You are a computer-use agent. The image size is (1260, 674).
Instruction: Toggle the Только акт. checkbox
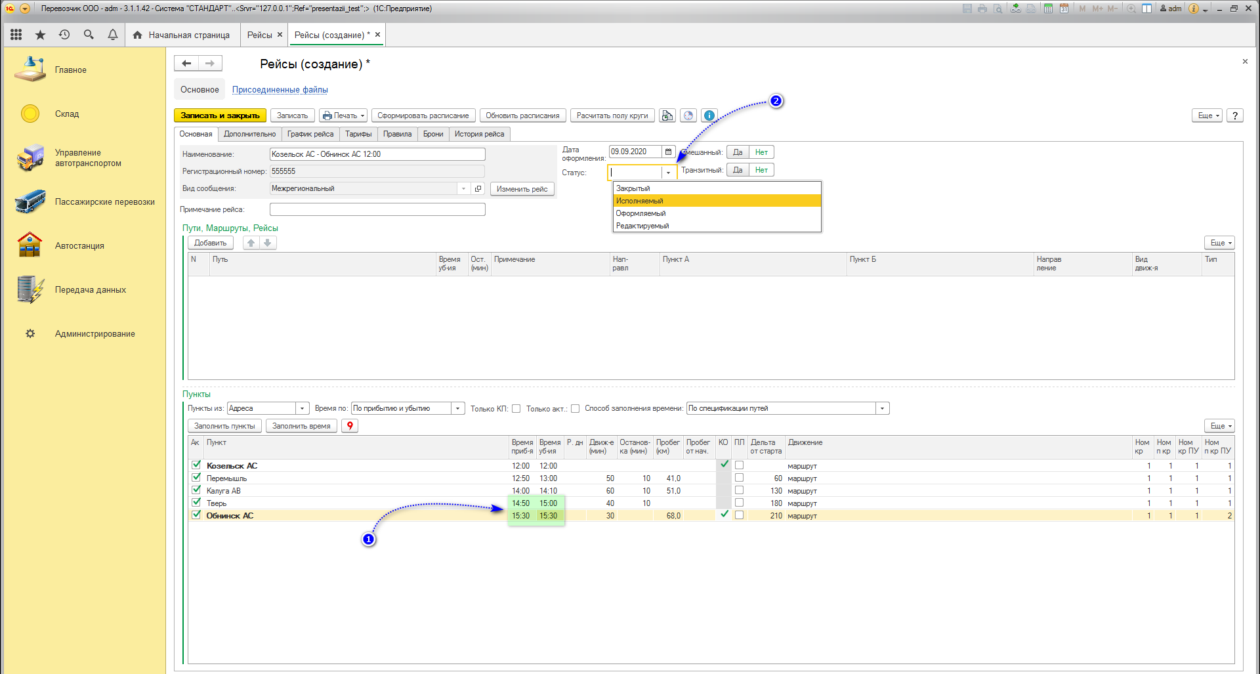click(x=576, y=409)
